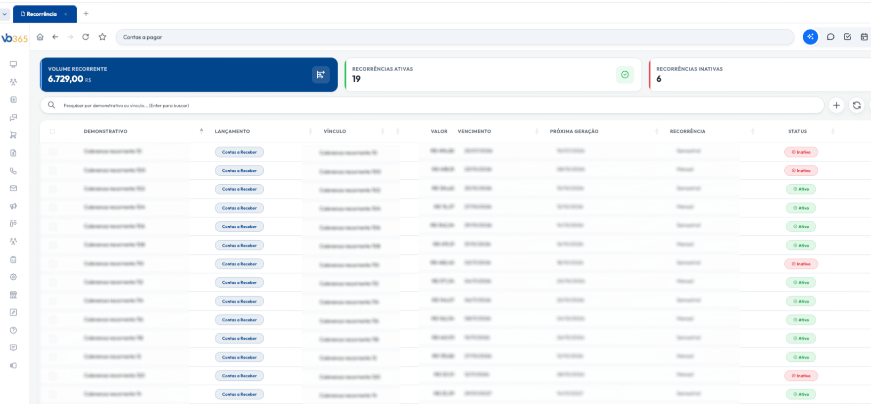
Task: Open the contacts book icon in sidebar
Action: [13, 100]
